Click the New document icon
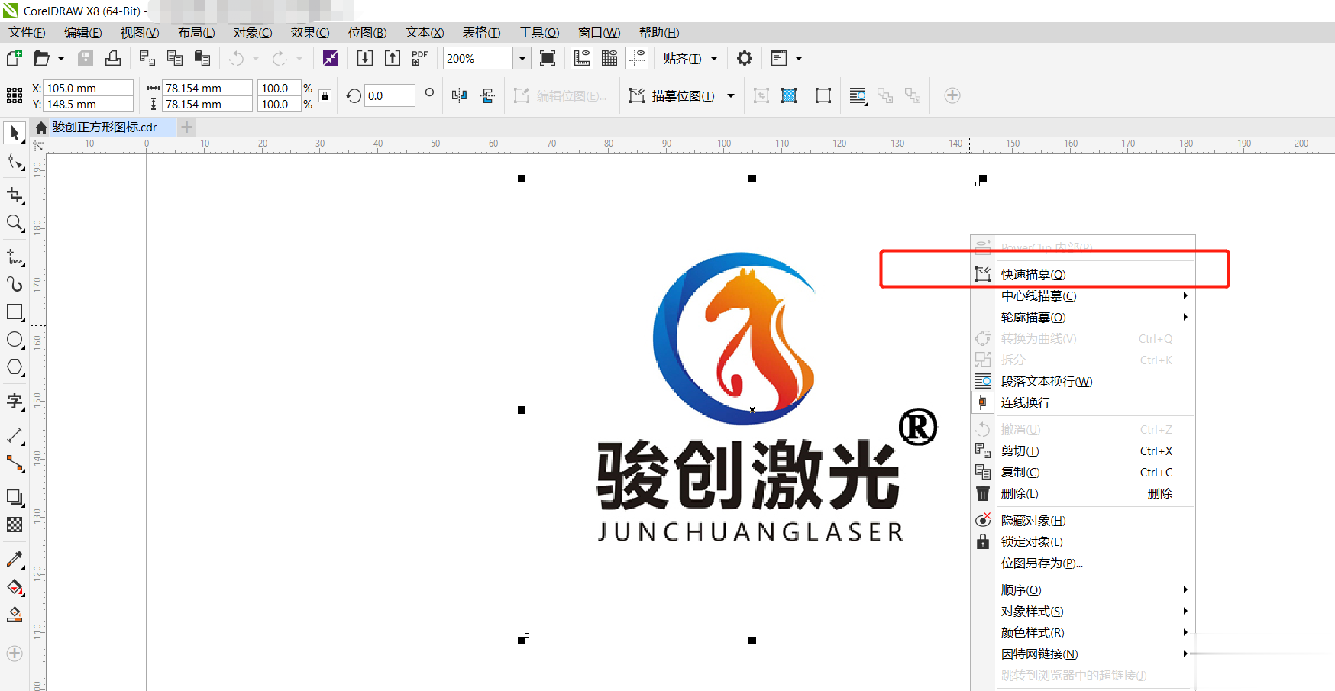 tap(14, 58)
